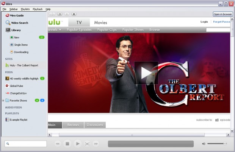This screenshot has height=152, width=235.
Task: Skip to previous item in player
Action: tap(58, 144)
